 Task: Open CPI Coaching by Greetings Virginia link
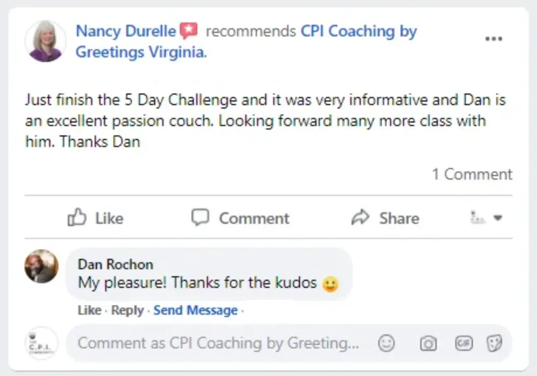pyautogui.click(x=358, y=31)
